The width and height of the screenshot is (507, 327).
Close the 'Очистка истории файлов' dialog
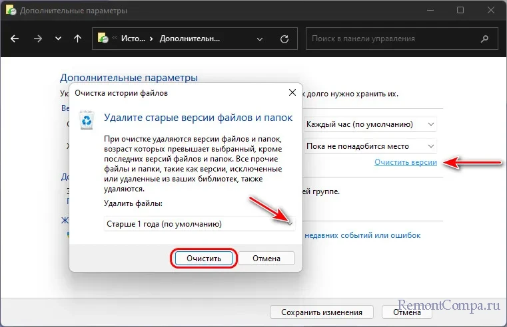(292, 92)
